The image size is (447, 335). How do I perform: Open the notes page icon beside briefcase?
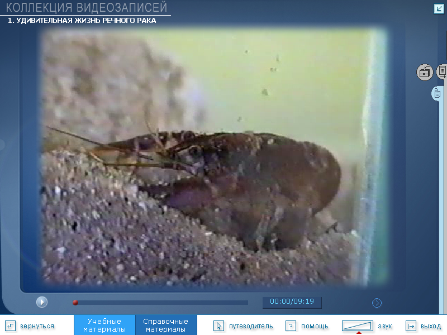[x=442, y=71]
